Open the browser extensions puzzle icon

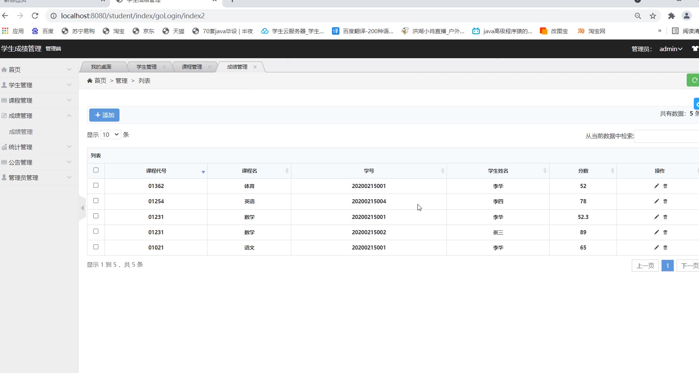(x=671, y=16)
